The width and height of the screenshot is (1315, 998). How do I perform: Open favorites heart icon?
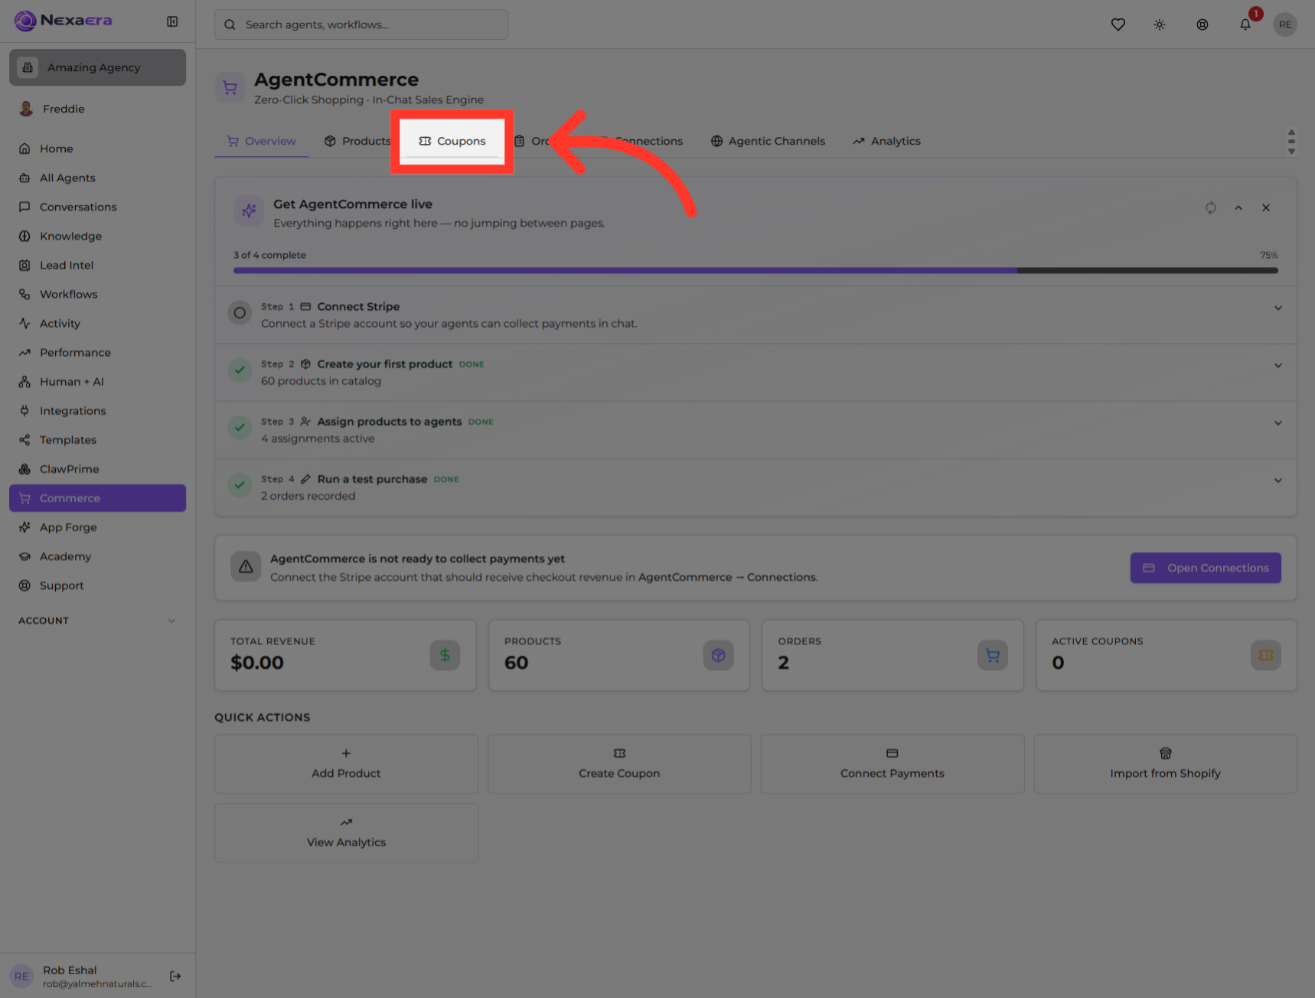pyautogui.click(x=1118, y=24)
